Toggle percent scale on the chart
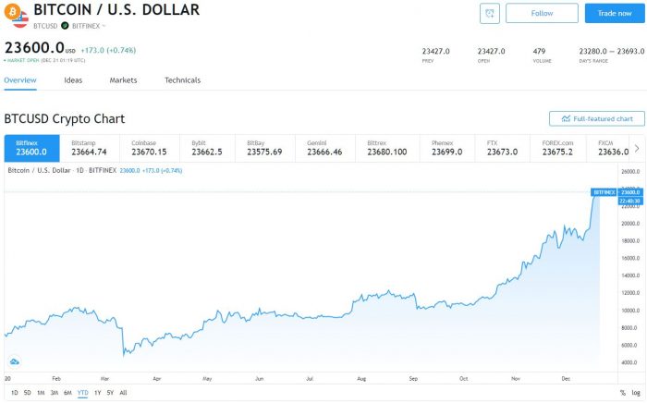647x403 pixels. 622,393
